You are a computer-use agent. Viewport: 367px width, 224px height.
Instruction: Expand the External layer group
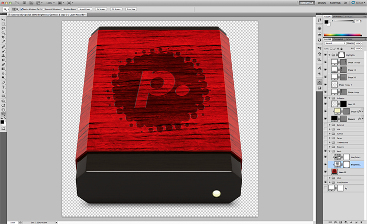click(330, 125)
